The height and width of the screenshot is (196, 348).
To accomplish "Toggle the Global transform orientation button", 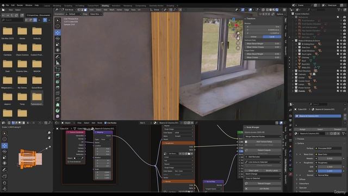I will click(x=253, y=36).
